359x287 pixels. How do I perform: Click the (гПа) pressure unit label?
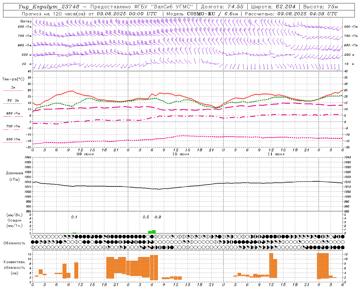(x=15, y=180)
